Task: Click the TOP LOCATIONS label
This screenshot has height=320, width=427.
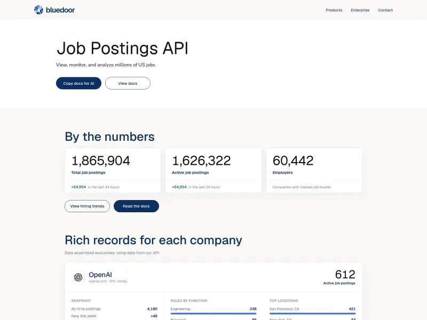Action: [x=284, y=301]
